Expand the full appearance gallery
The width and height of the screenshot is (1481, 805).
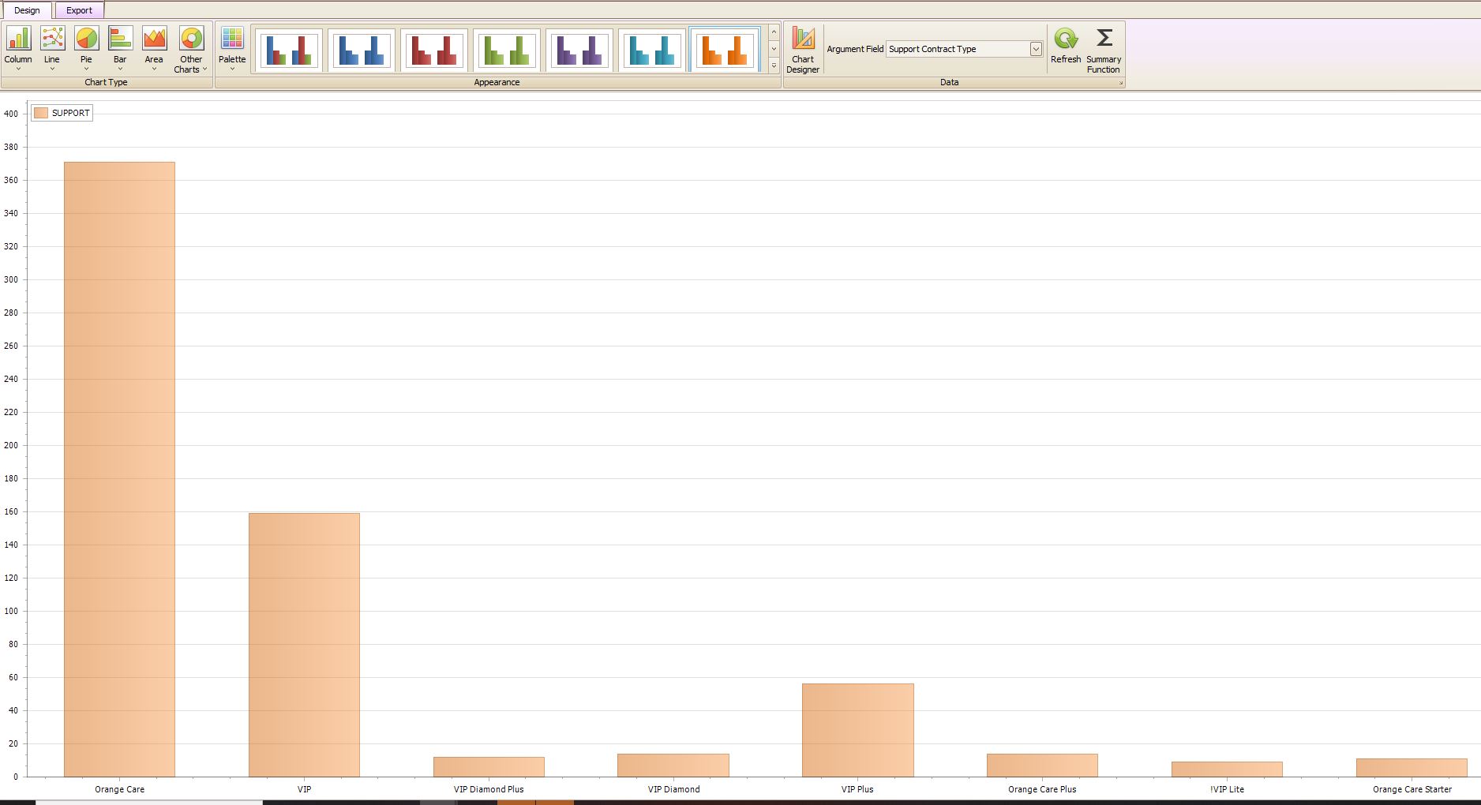pos(774,66)
